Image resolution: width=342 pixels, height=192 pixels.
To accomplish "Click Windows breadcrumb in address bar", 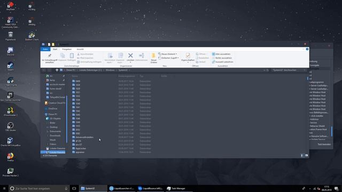I will tap(110, 70).
